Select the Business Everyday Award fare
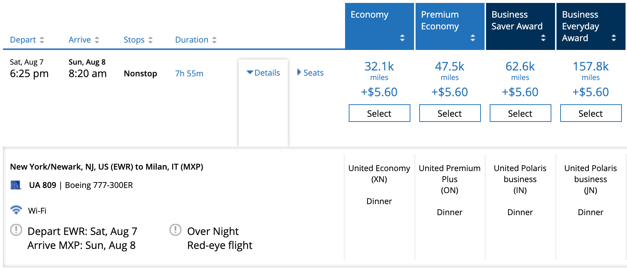Image resolution: width=627 pixels, height=268 pixels. tap(590, 113)
